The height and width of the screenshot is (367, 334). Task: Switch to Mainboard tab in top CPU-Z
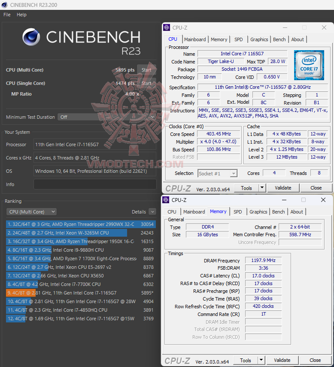pos(195,39)
